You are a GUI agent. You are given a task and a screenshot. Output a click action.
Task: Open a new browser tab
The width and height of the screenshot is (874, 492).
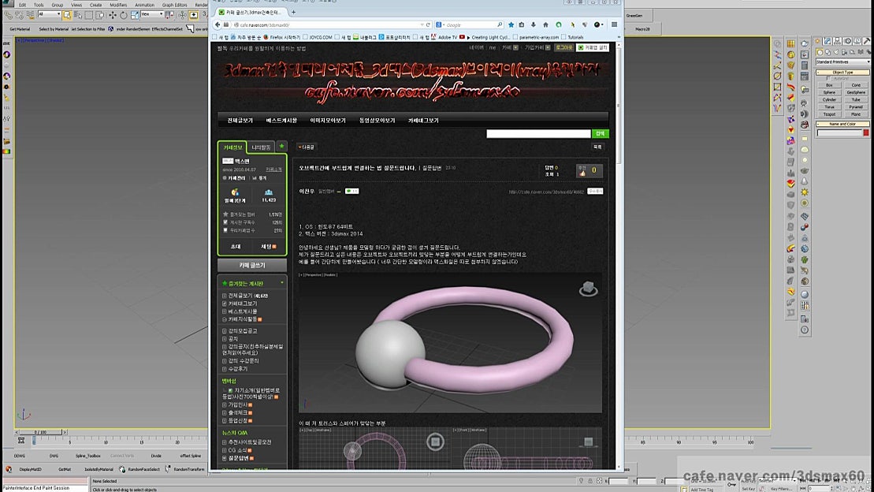pos(294,12)
